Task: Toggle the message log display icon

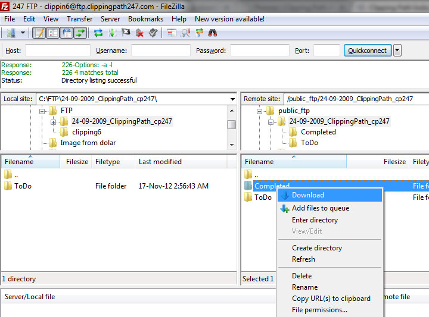Action: click(x=39, y=33)
